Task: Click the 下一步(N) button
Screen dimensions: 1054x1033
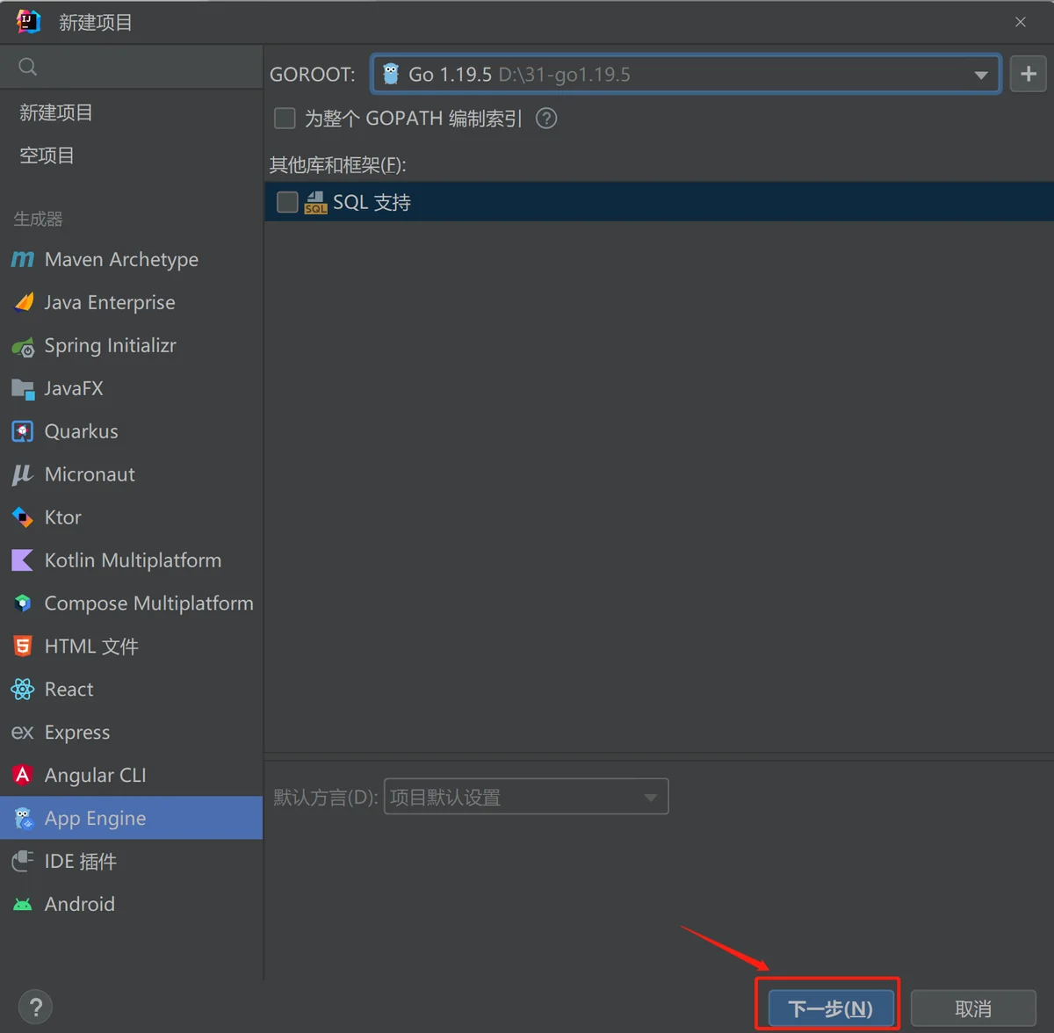Action: point(831,1008)
